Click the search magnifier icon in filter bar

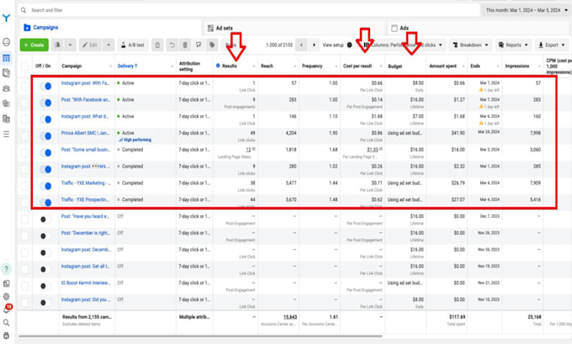point(24,10)
